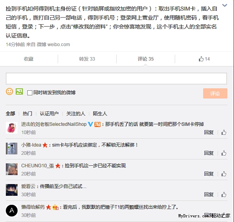This screenshot has width=234, height=222.
Task: Tick the 同时转发到我的微博 checkbox
Action: (x=30, y=93)
